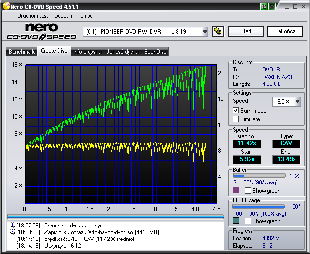Click the 4.38 GB length value
The width and height of the screenshot is (310, 254).
pos(271,84)
